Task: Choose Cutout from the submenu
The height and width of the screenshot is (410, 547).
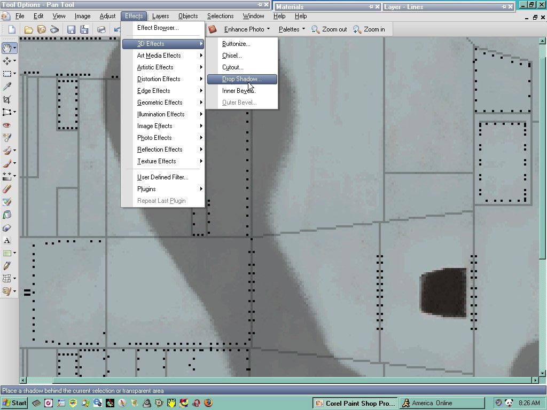Action: (242, 67)
